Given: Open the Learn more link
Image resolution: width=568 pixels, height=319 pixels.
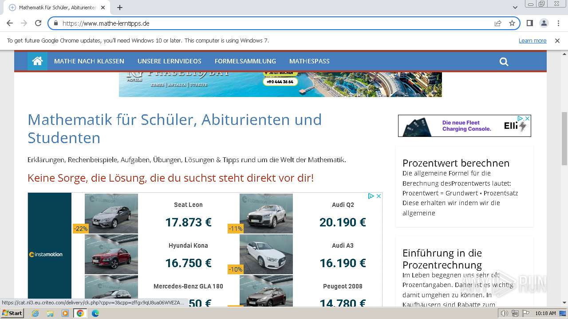Looking at the screenshot, I should [x=532, y=41].
